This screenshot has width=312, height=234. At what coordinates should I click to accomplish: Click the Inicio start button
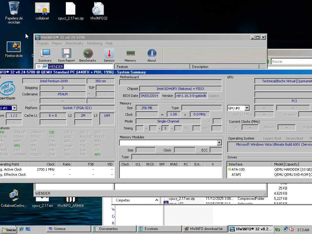9,229
